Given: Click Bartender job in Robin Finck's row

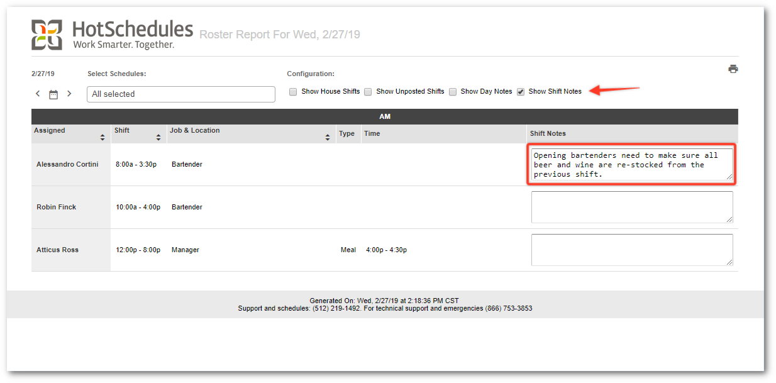Looking at the screenshot, I should [x=187, y=207].
